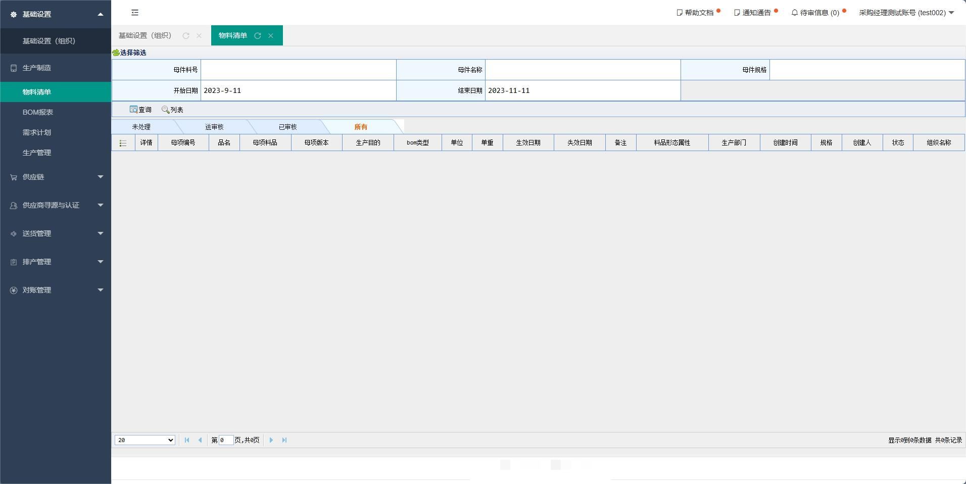Click the 组织名称 column header
This screenshot has height=484, width=966.
(x=939, y=143)
